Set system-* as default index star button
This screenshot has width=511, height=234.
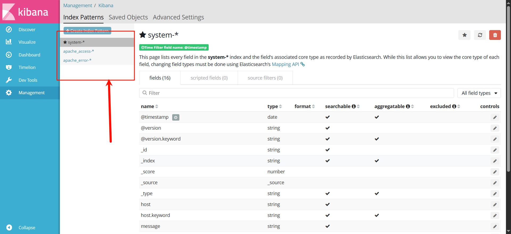click(x=464, y=35)
